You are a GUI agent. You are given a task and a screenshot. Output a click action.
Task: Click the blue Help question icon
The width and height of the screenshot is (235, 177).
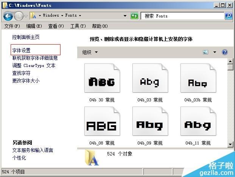coord(225,52)
